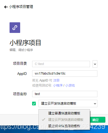Click the 小程序项目管理 header title
The width and height of the screenshot is (108, 133).
click(x=21, y=7)
